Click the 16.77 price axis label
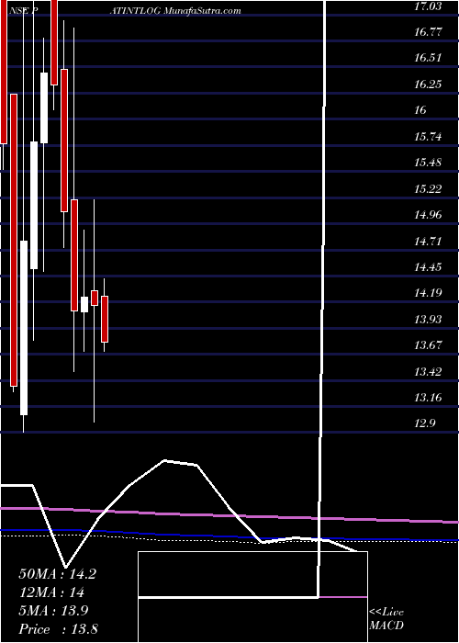Image resolution: width=459 pixels, height=643 pixels. tap(429, 32)
